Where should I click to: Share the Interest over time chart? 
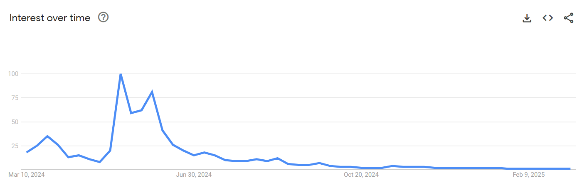[568, 18]
